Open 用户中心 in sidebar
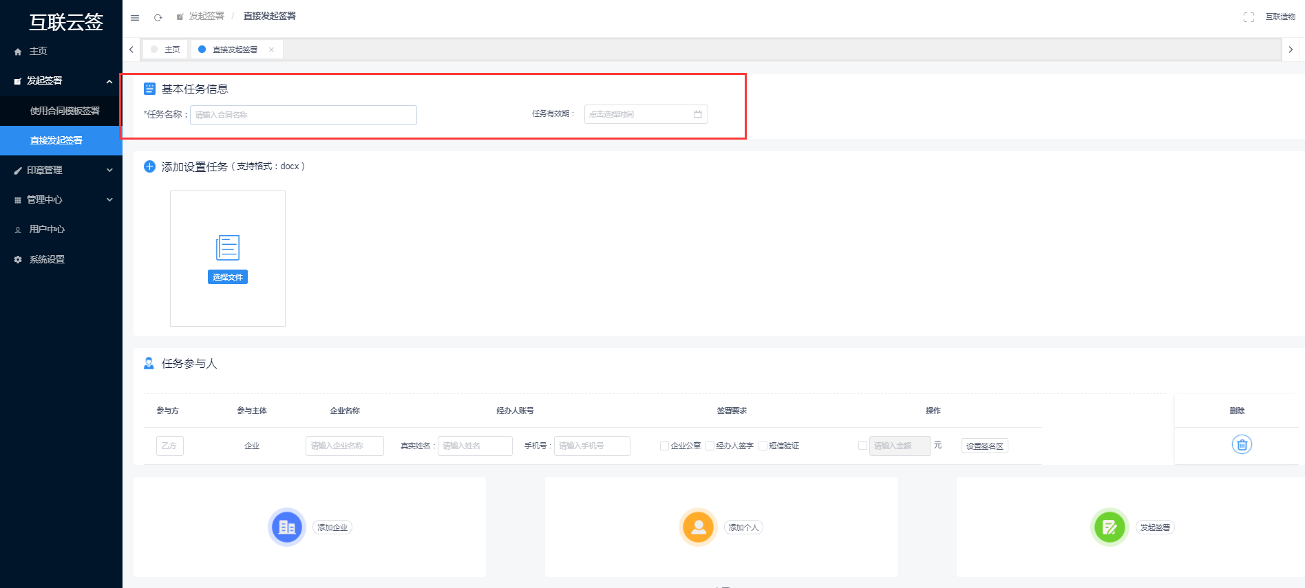 tap(61, 229)
